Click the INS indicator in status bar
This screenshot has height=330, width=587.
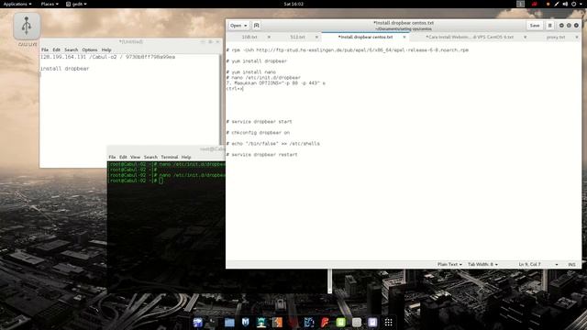click(571, 264)
